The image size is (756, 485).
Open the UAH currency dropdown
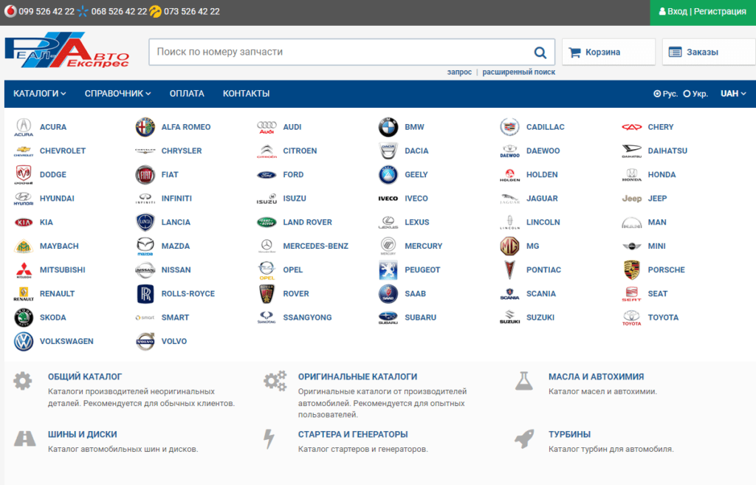[733, 94]
